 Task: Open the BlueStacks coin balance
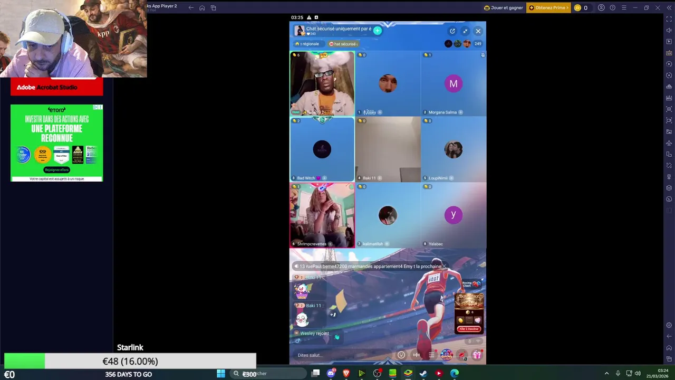pos(581,7)
